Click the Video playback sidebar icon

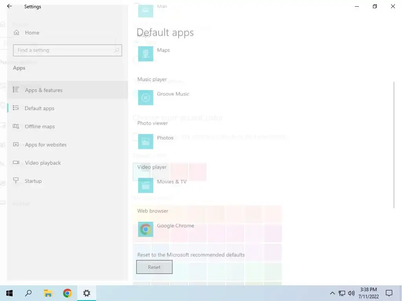pos(16,162)
